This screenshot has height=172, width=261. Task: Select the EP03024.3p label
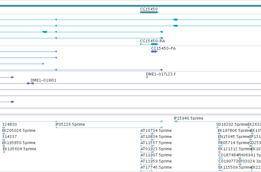point(250,161)
